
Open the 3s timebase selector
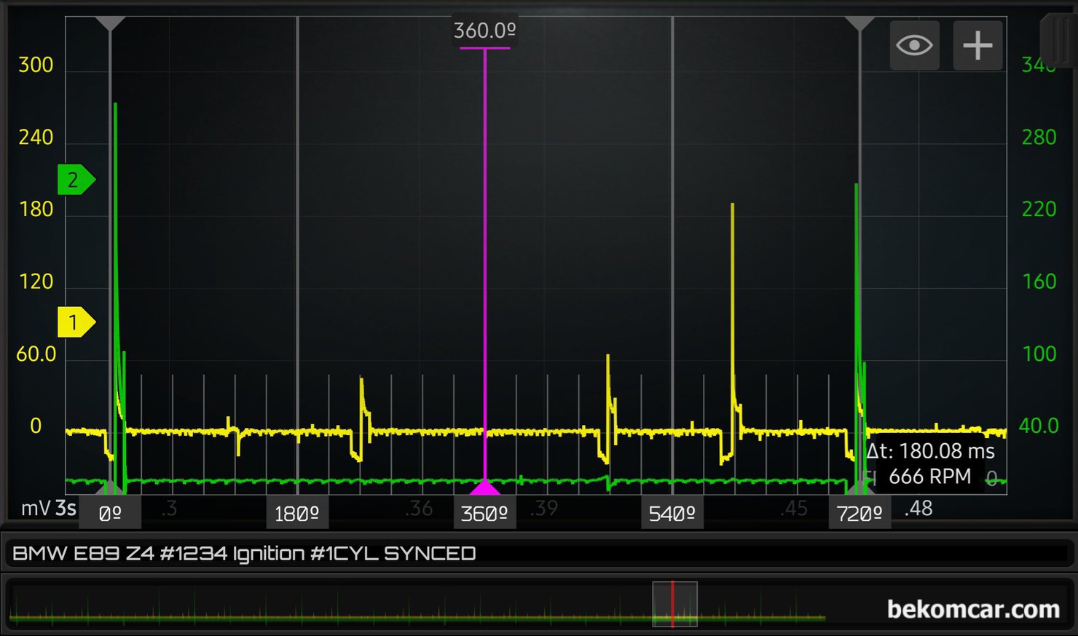pyautogui.click(x=66, y=508)
